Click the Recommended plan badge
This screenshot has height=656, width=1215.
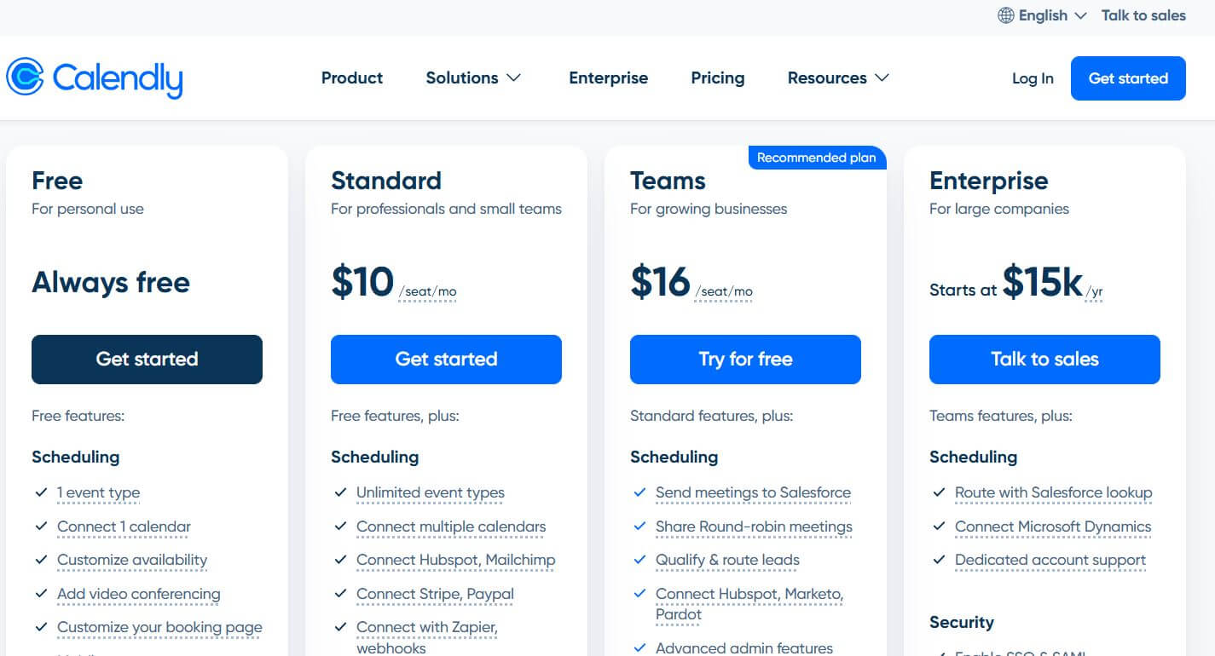pos(816,158)
